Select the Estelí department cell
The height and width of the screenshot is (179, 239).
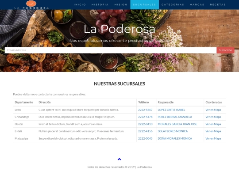(25, 131)
